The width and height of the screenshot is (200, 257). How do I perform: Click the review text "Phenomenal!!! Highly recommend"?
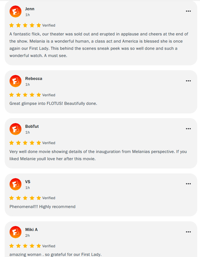42,207
